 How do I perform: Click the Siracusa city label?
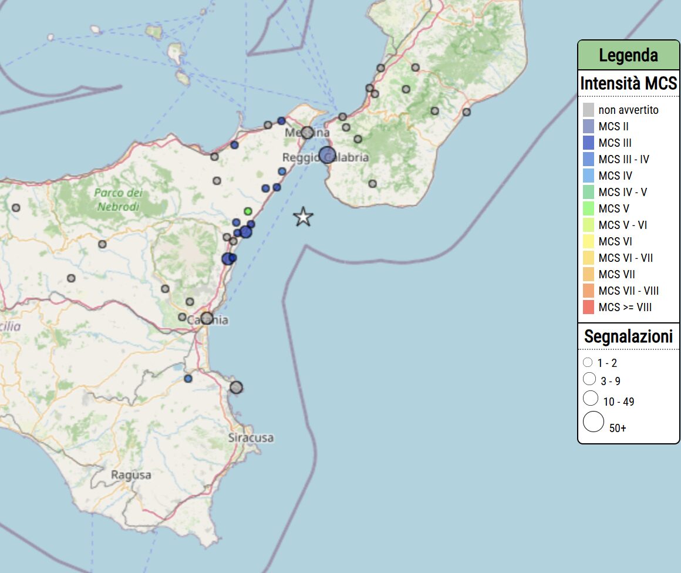click(251, 437)
